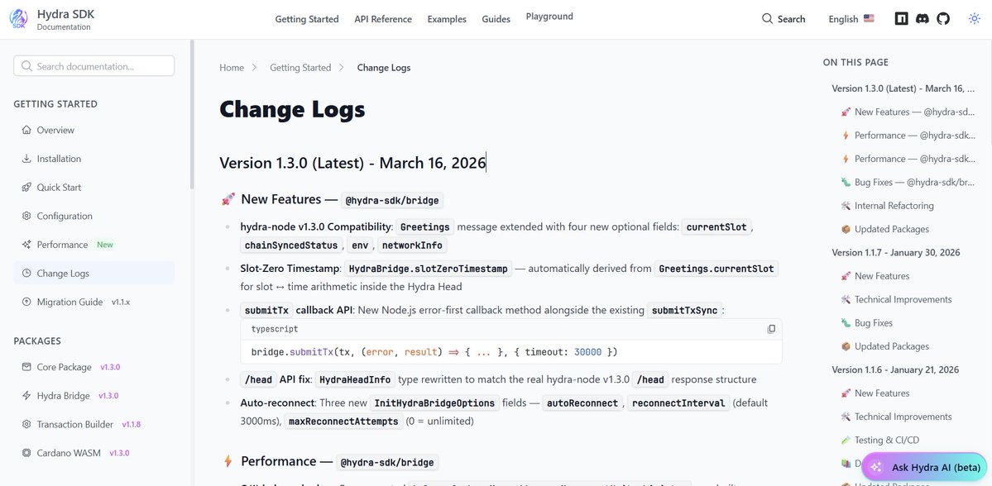The height and width of the screenshot is (486, 992).
Task: Click the Core Package box icon
Action: [x=26, y=367]
